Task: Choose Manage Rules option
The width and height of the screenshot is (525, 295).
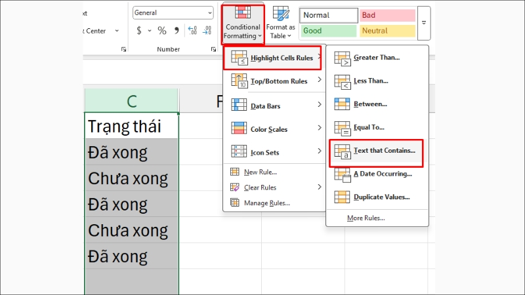Action: (x=274, y=203)
